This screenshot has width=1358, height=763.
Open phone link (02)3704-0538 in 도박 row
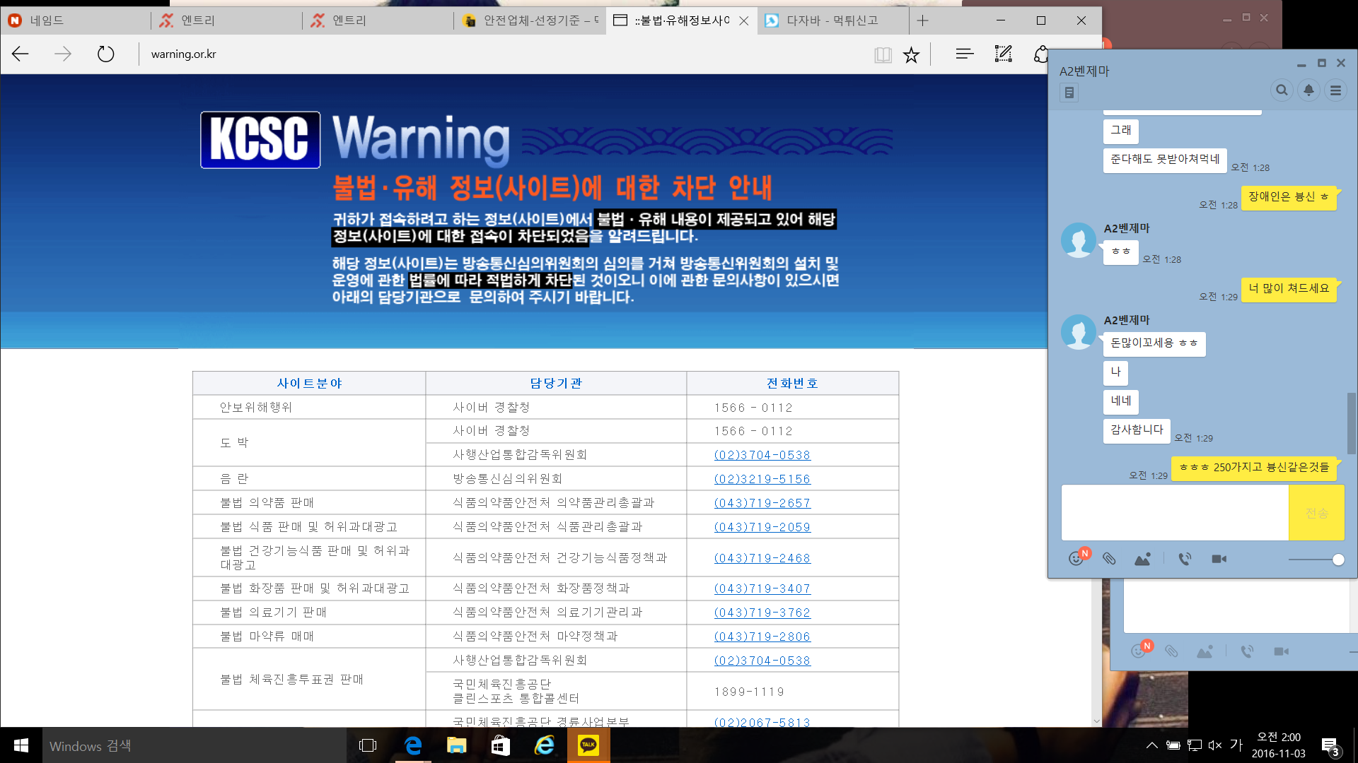[x=762, y=455]
